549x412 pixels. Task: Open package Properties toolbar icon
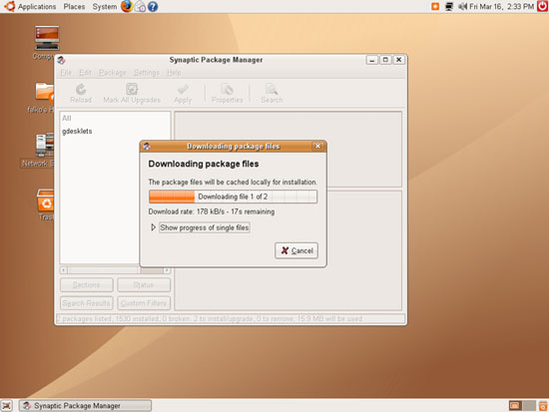pos(228,89)
